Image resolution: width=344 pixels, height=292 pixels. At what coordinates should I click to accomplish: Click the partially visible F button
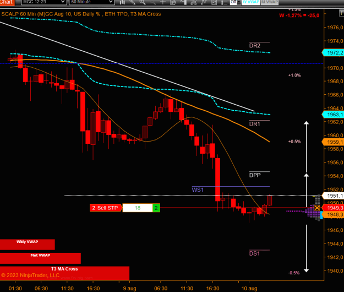tap(341, 13)
